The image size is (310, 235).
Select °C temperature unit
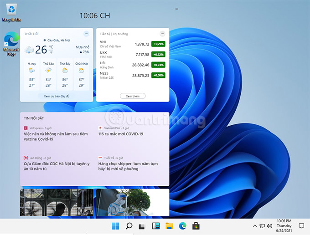(51, 47)
